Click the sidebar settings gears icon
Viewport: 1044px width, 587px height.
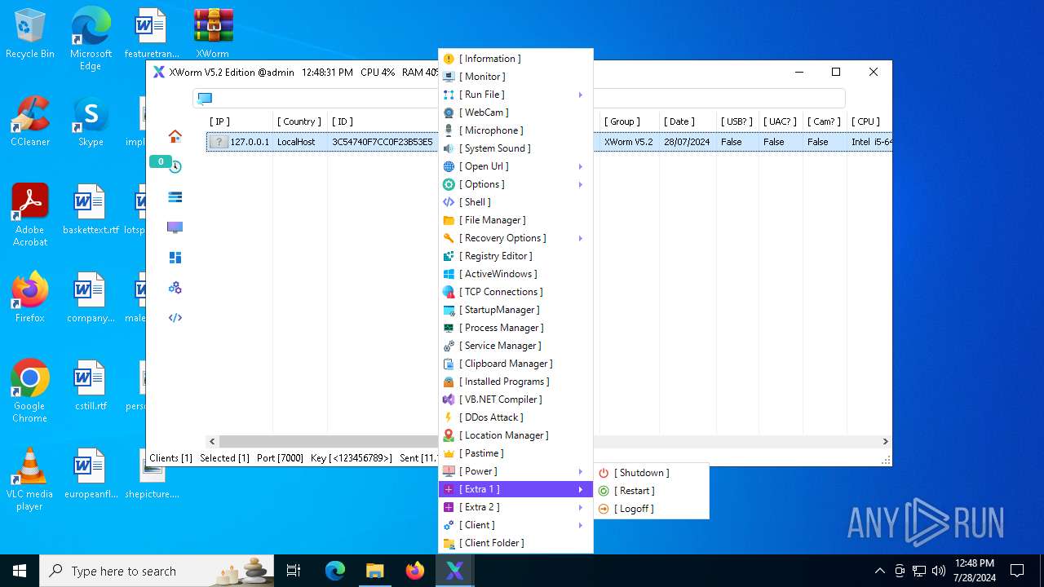(x=175, y=288)
